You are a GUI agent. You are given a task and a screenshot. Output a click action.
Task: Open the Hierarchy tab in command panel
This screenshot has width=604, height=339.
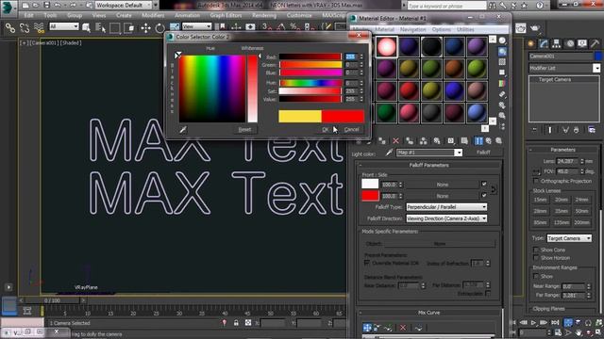tap(556, 44)
